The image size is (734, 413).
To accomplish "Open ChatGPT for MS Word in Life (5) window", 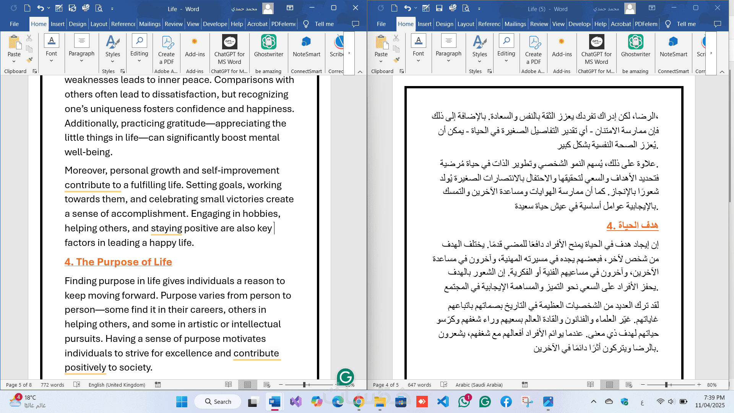I will point(596,42).
